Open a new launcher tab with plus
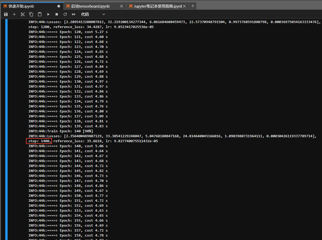Screen dimensions: 322x240 (x=193, y=6)
